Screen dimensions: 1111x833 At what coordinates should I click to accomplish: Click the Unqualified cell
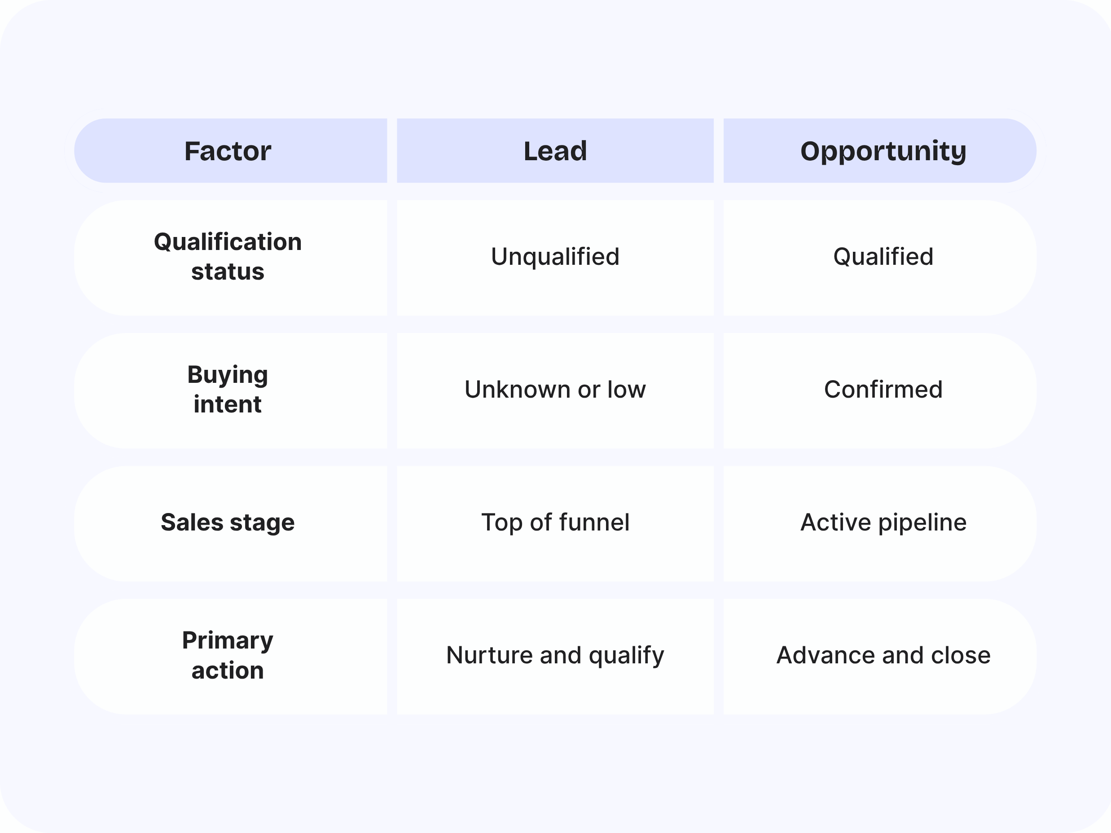(555, 258)
